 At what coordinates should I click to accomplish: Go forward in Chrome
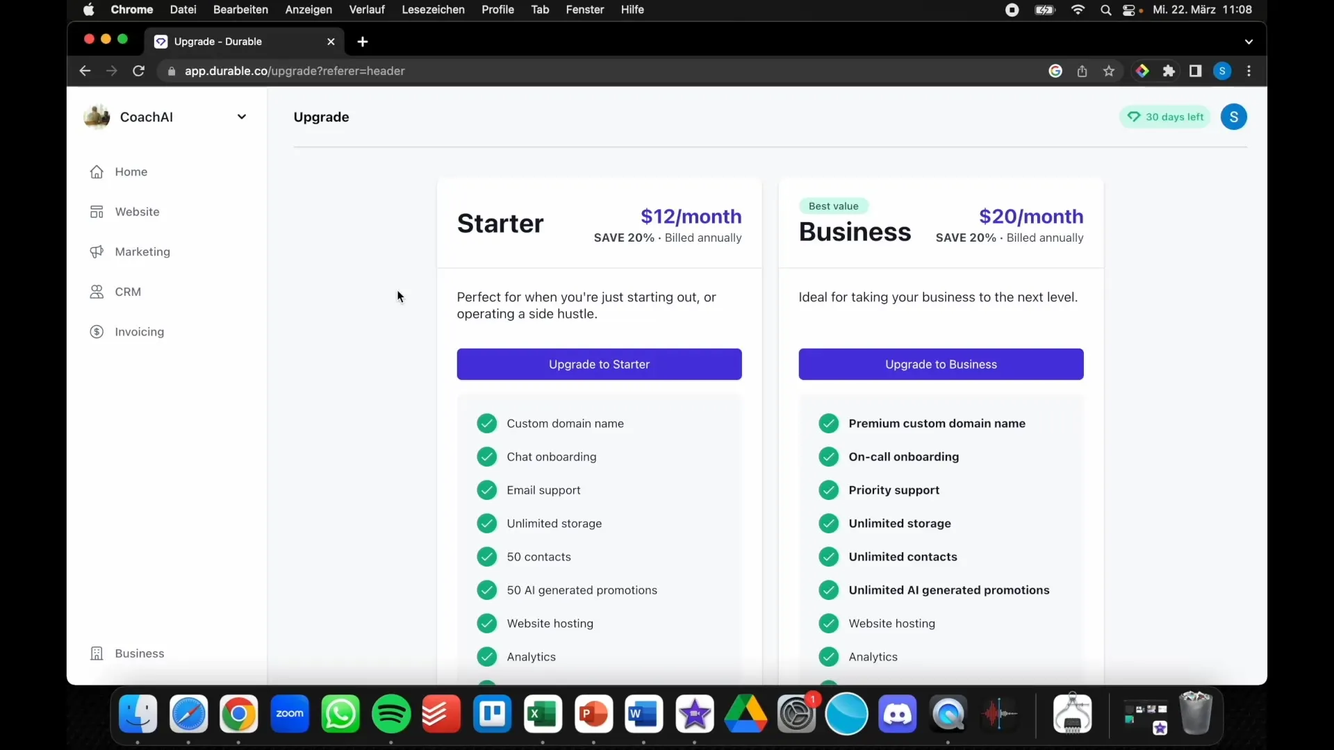click(x=111, y=71)
